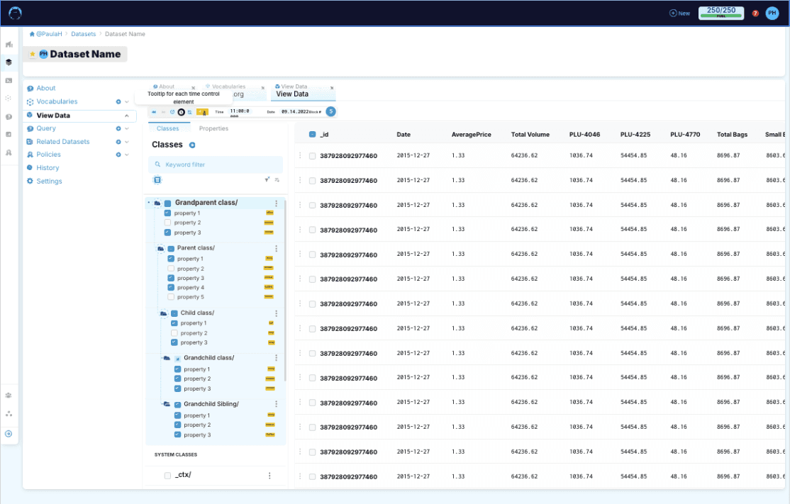This screenshot has width=790, height=504.
Task: Add a query with plus icon
Action: [x=118, y=128]
